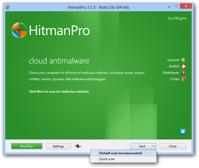This screenshot has width=199, height=168.
Task: Click 'Click Next to scan for malicious software' text
Action: coord(59,92)
